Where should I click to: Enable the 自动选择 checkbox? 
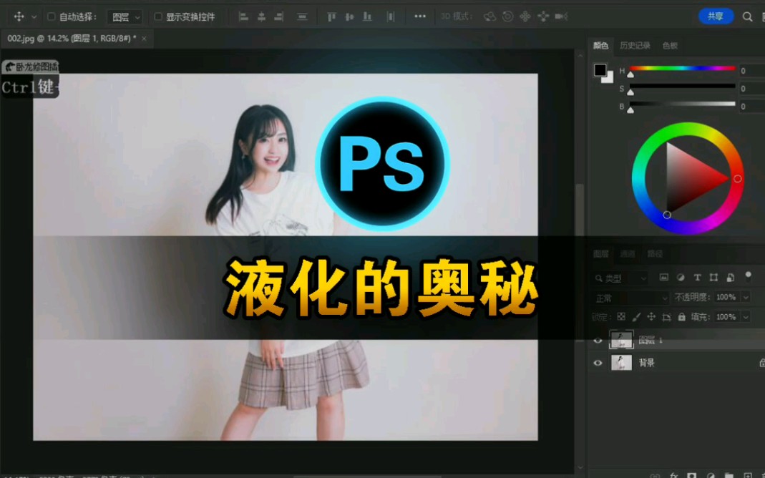tap(50, 16)
